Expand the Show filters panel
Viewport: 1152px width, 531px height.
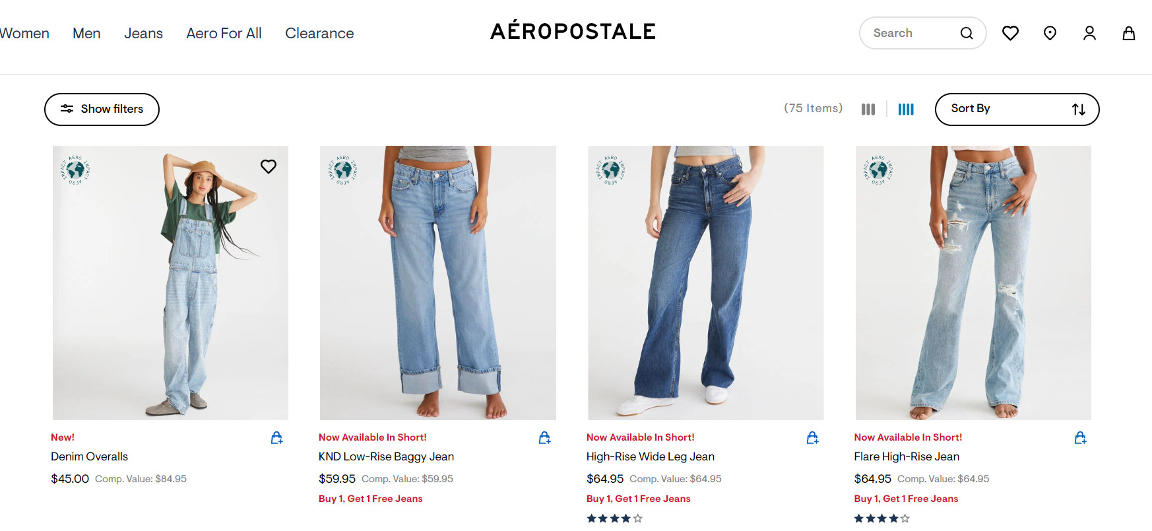(102, 109)
